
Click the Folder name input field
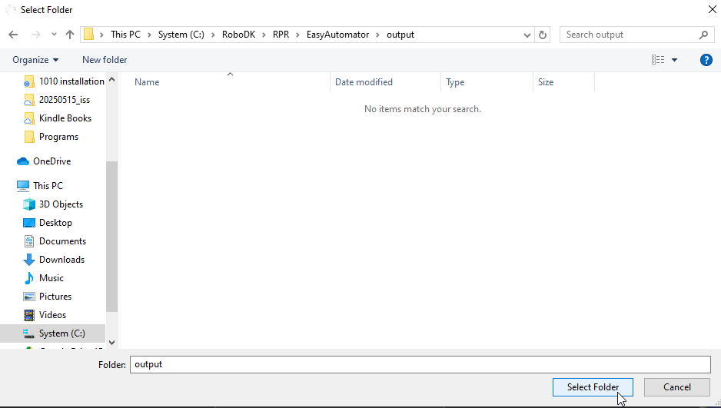420,364
